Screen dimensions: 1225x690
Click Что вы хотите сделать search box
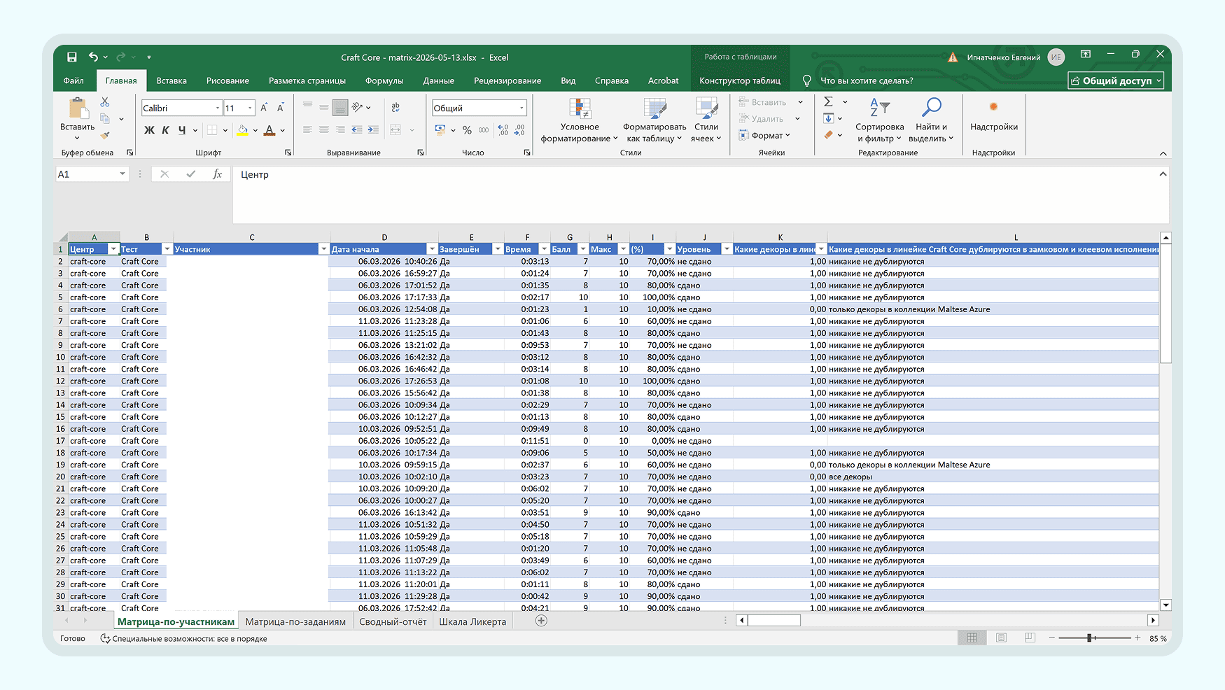[x=867, y=80]
